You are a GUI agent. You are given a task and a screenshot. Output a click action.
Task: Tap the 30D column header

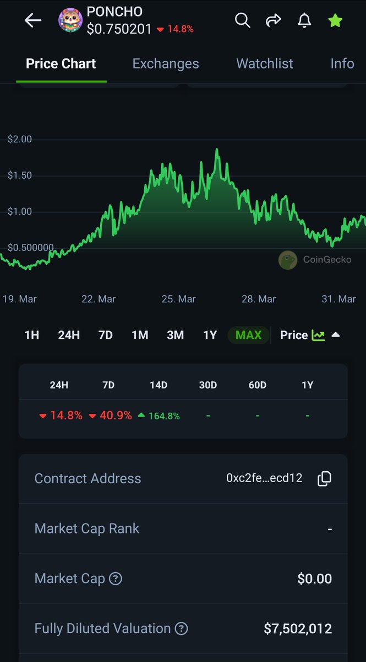coord(208,385)
